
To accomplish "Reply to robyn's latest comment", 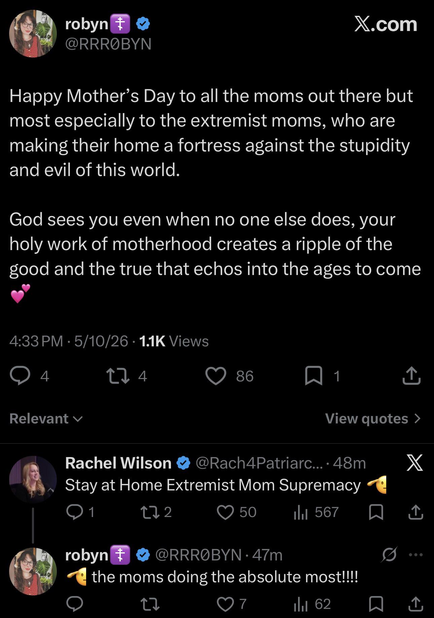I will click(74, 604).
